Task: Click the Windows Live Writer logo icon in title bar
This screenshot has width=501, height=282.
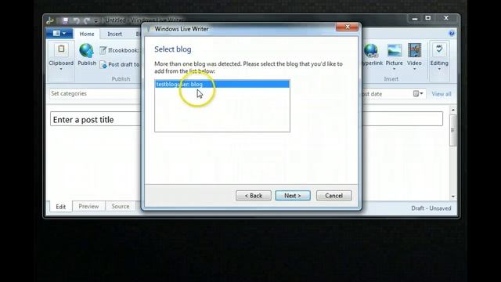Action: [49, 21]
